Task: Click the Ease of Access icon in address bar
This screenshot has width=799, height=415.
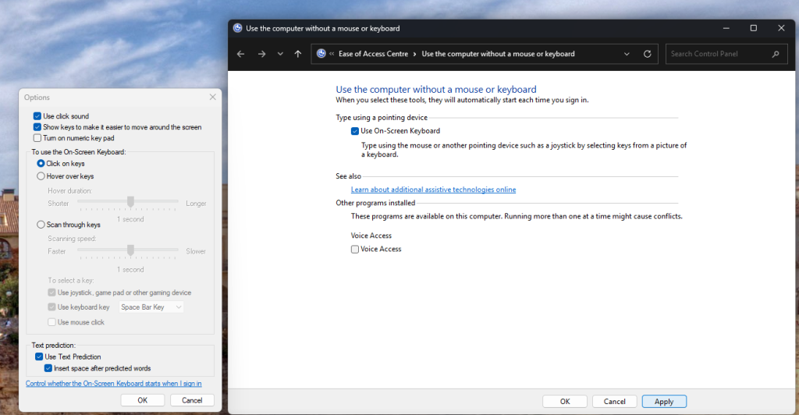Action: click(x=321, y=54)
